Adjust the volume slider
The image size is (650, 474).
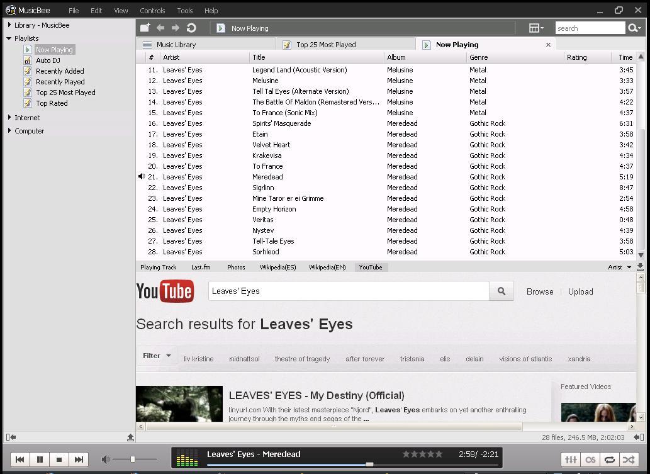(x=134, y=459)
